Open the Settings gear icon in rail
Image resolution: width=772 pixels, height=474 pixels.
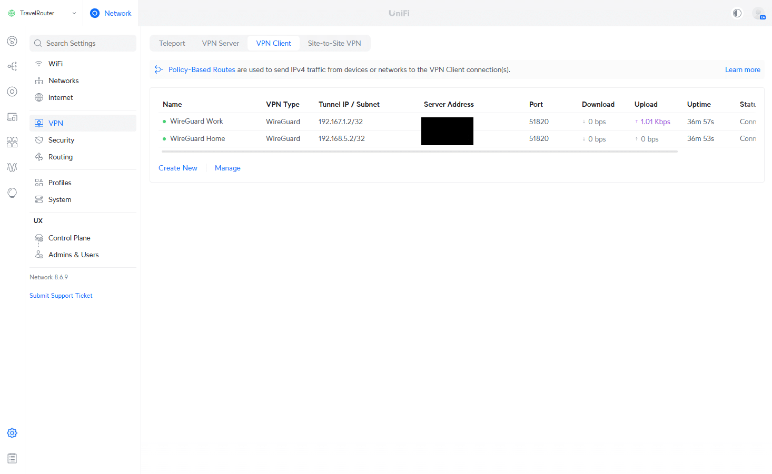point(12,433)
